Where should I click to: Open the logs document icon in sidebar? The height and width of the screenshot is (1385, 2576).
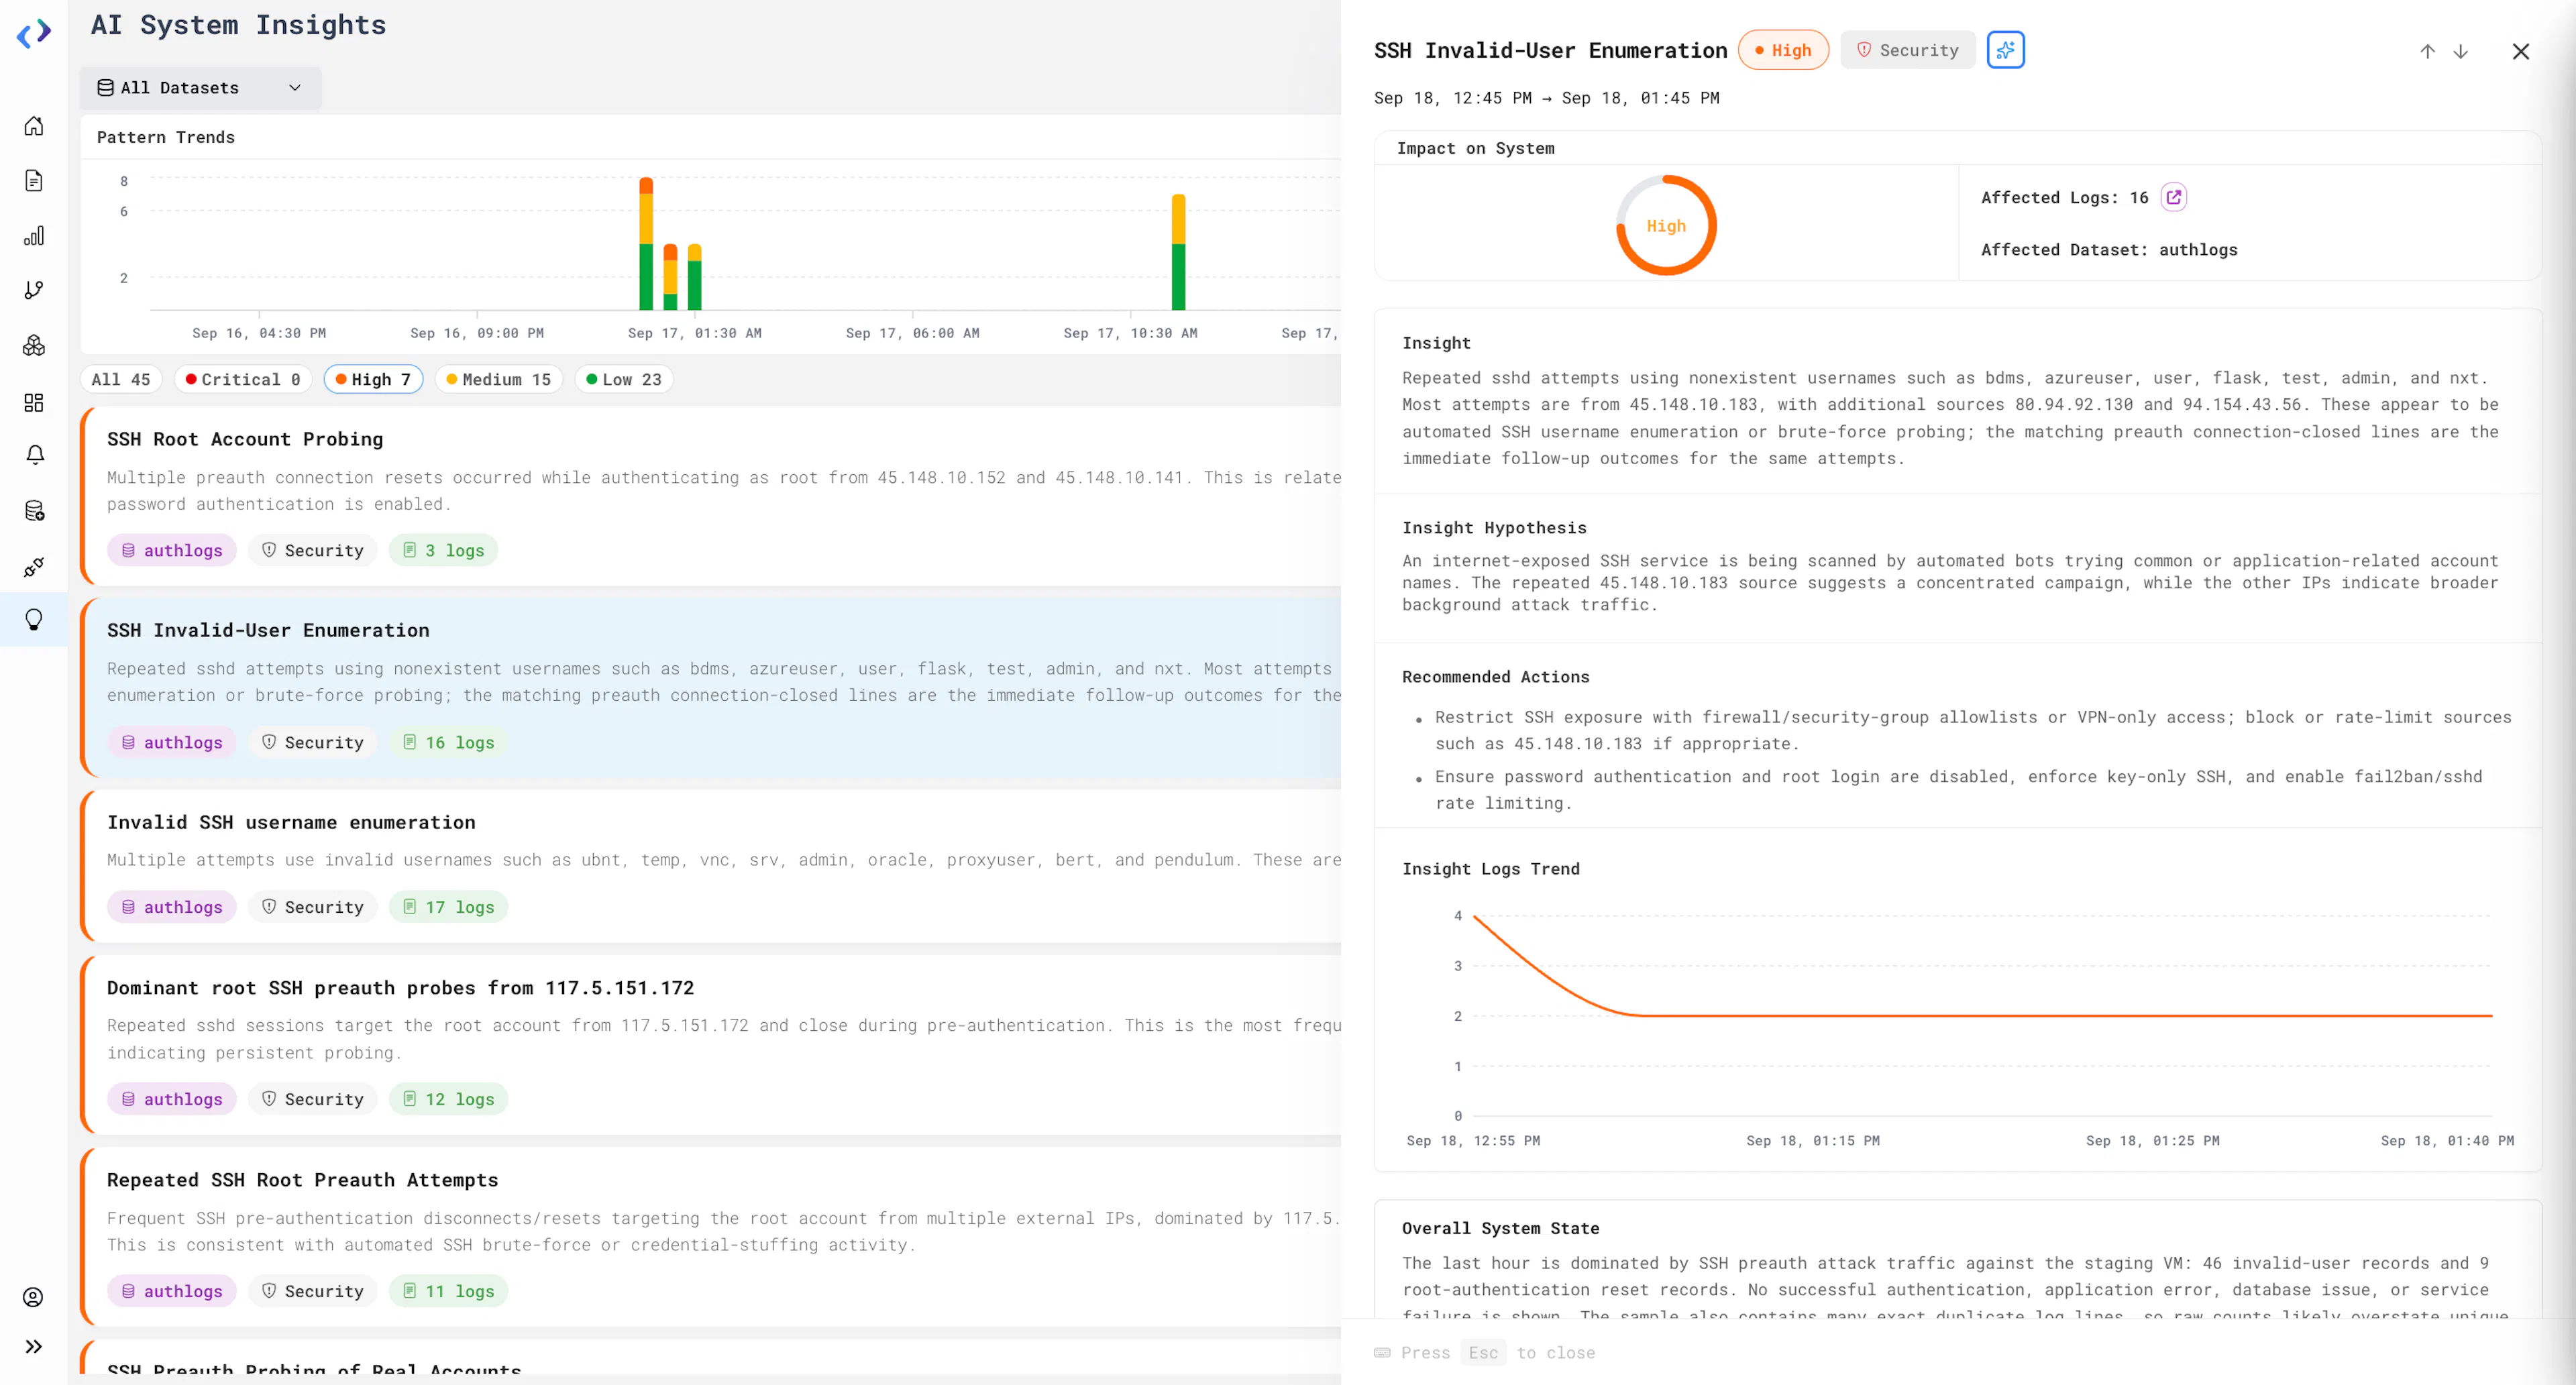34,181
